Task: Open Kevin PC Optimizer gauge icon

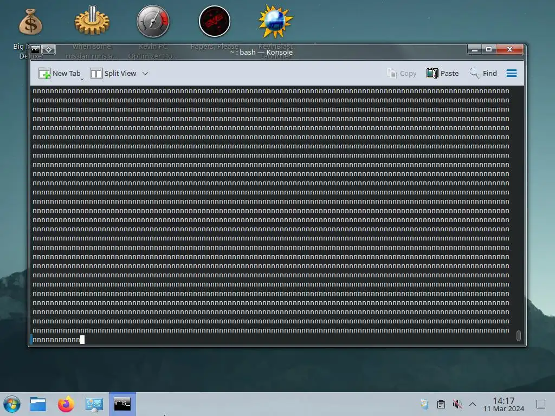Action: pos(153,21)
